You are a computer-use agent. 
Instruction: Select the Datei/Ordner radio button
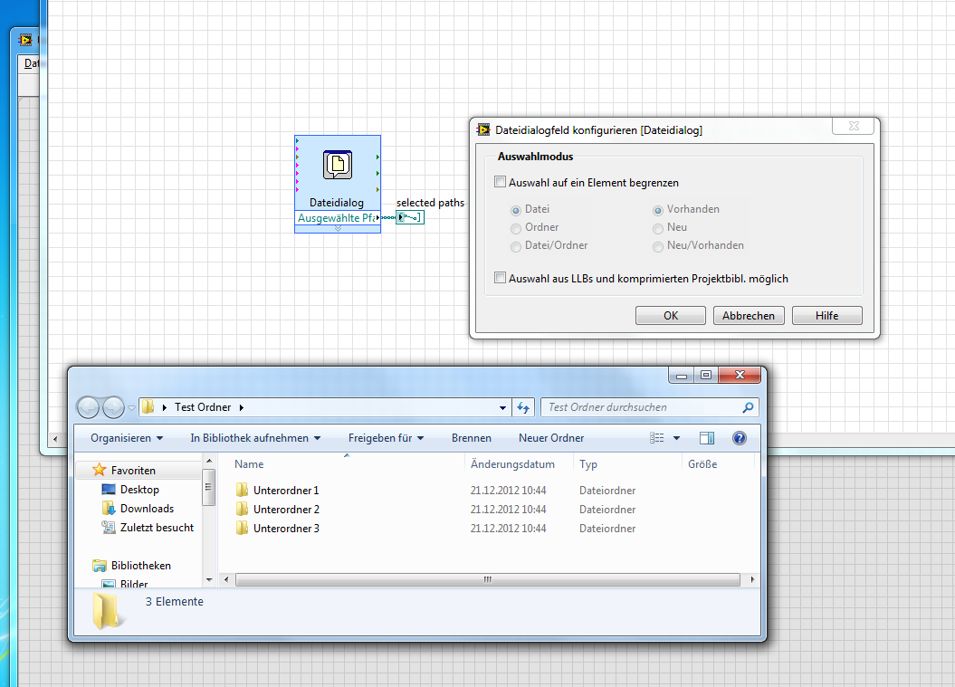coord(516,247)
